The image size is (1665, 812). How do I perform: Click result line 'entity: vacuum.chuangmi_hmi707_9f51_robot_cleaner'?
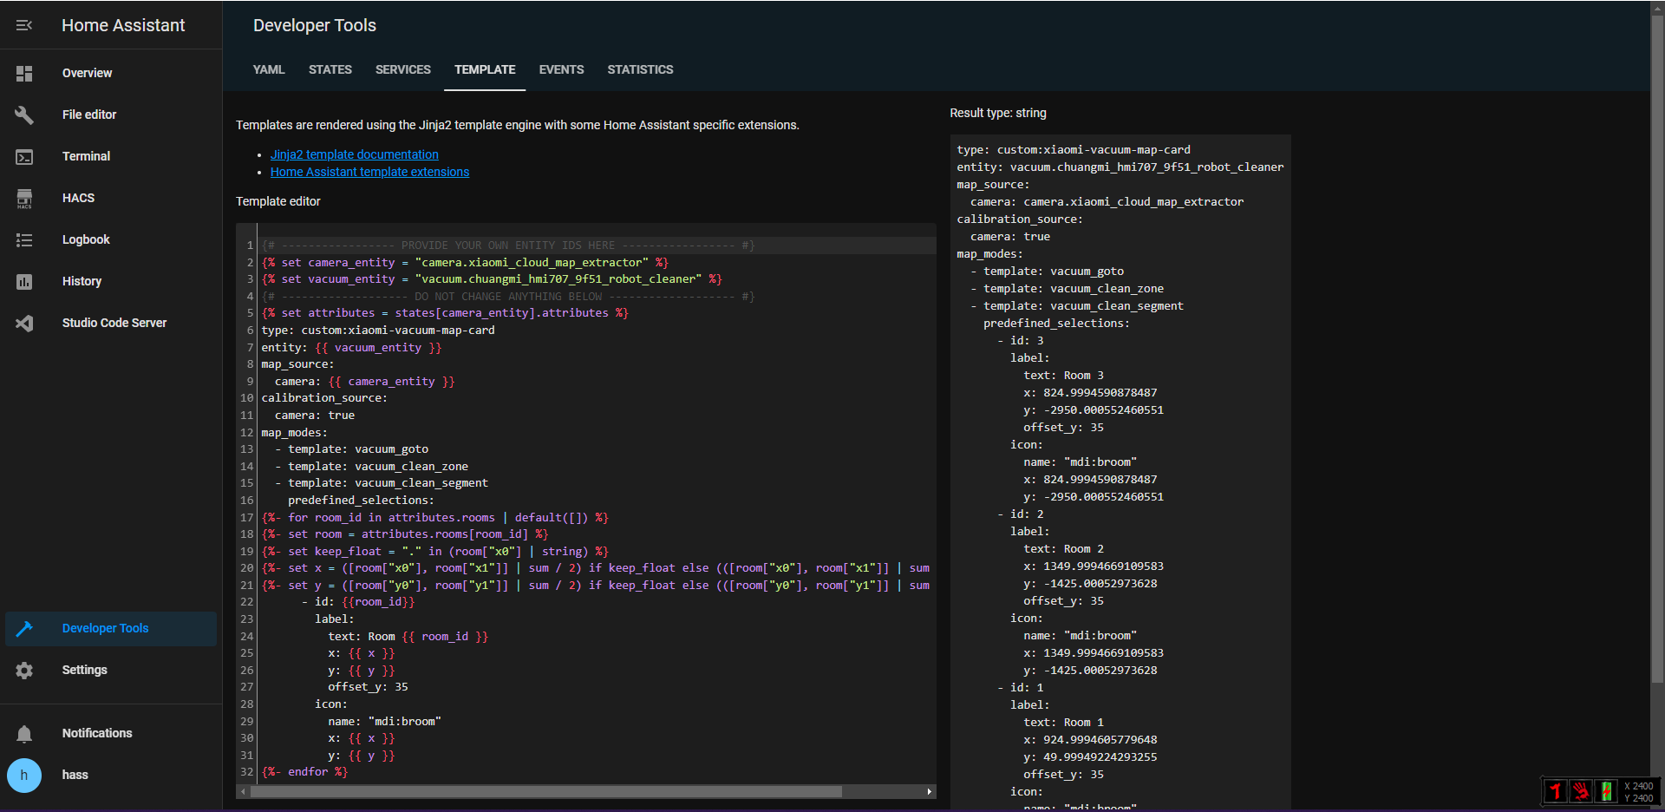tap(1120, 167)
